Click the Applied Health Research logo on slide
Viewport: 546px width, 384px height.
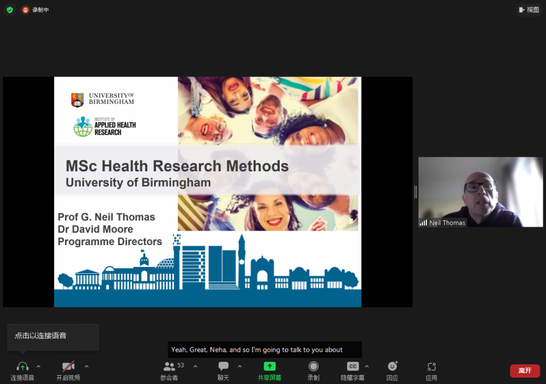(104, 127)
